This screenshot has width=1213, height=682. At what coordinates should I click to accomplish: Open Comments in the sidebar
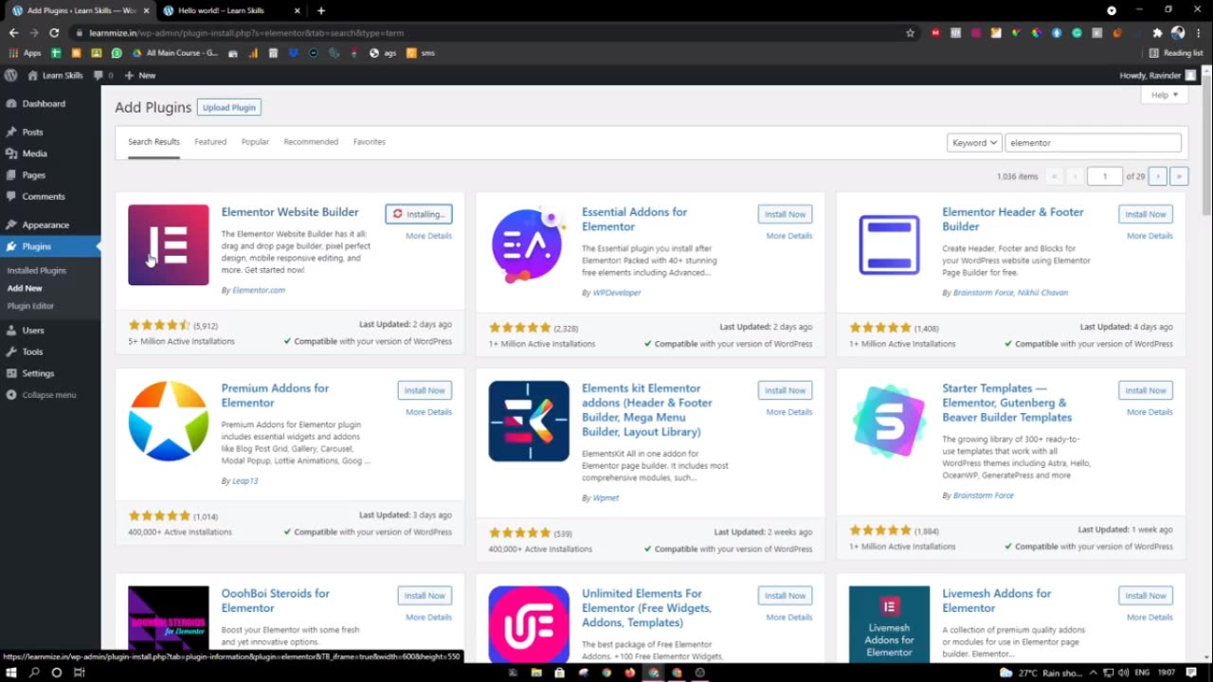pos(44,196)
